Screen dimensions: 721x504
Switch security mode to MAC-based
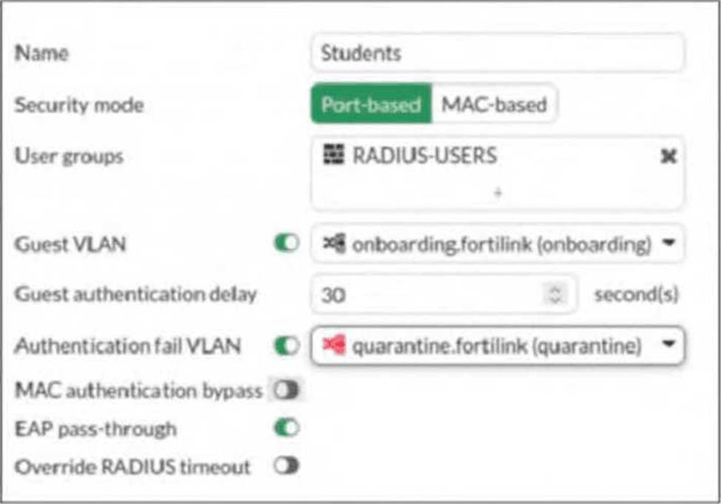click(x=494, y=104)
